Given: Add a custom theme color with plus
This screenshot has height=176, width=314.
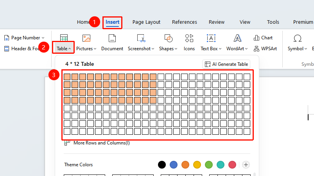Looking at the screenshot, I should coord(246,165).
